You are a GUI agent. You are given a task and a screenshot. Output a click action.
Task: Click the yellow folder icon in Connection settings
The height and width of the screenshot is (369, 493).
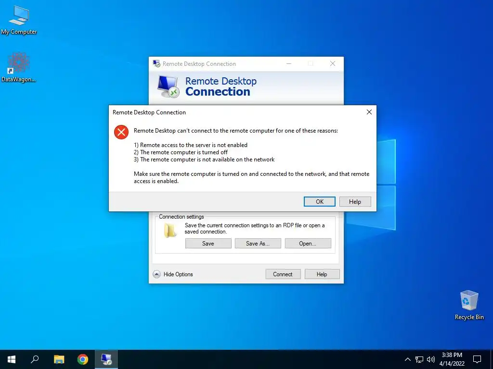170,230
